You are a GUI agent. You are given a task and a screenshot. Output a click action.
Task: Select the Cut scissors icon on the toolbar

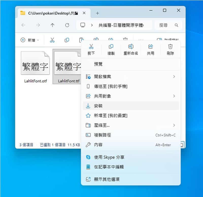pyautogui.click(x=52, y=40)
